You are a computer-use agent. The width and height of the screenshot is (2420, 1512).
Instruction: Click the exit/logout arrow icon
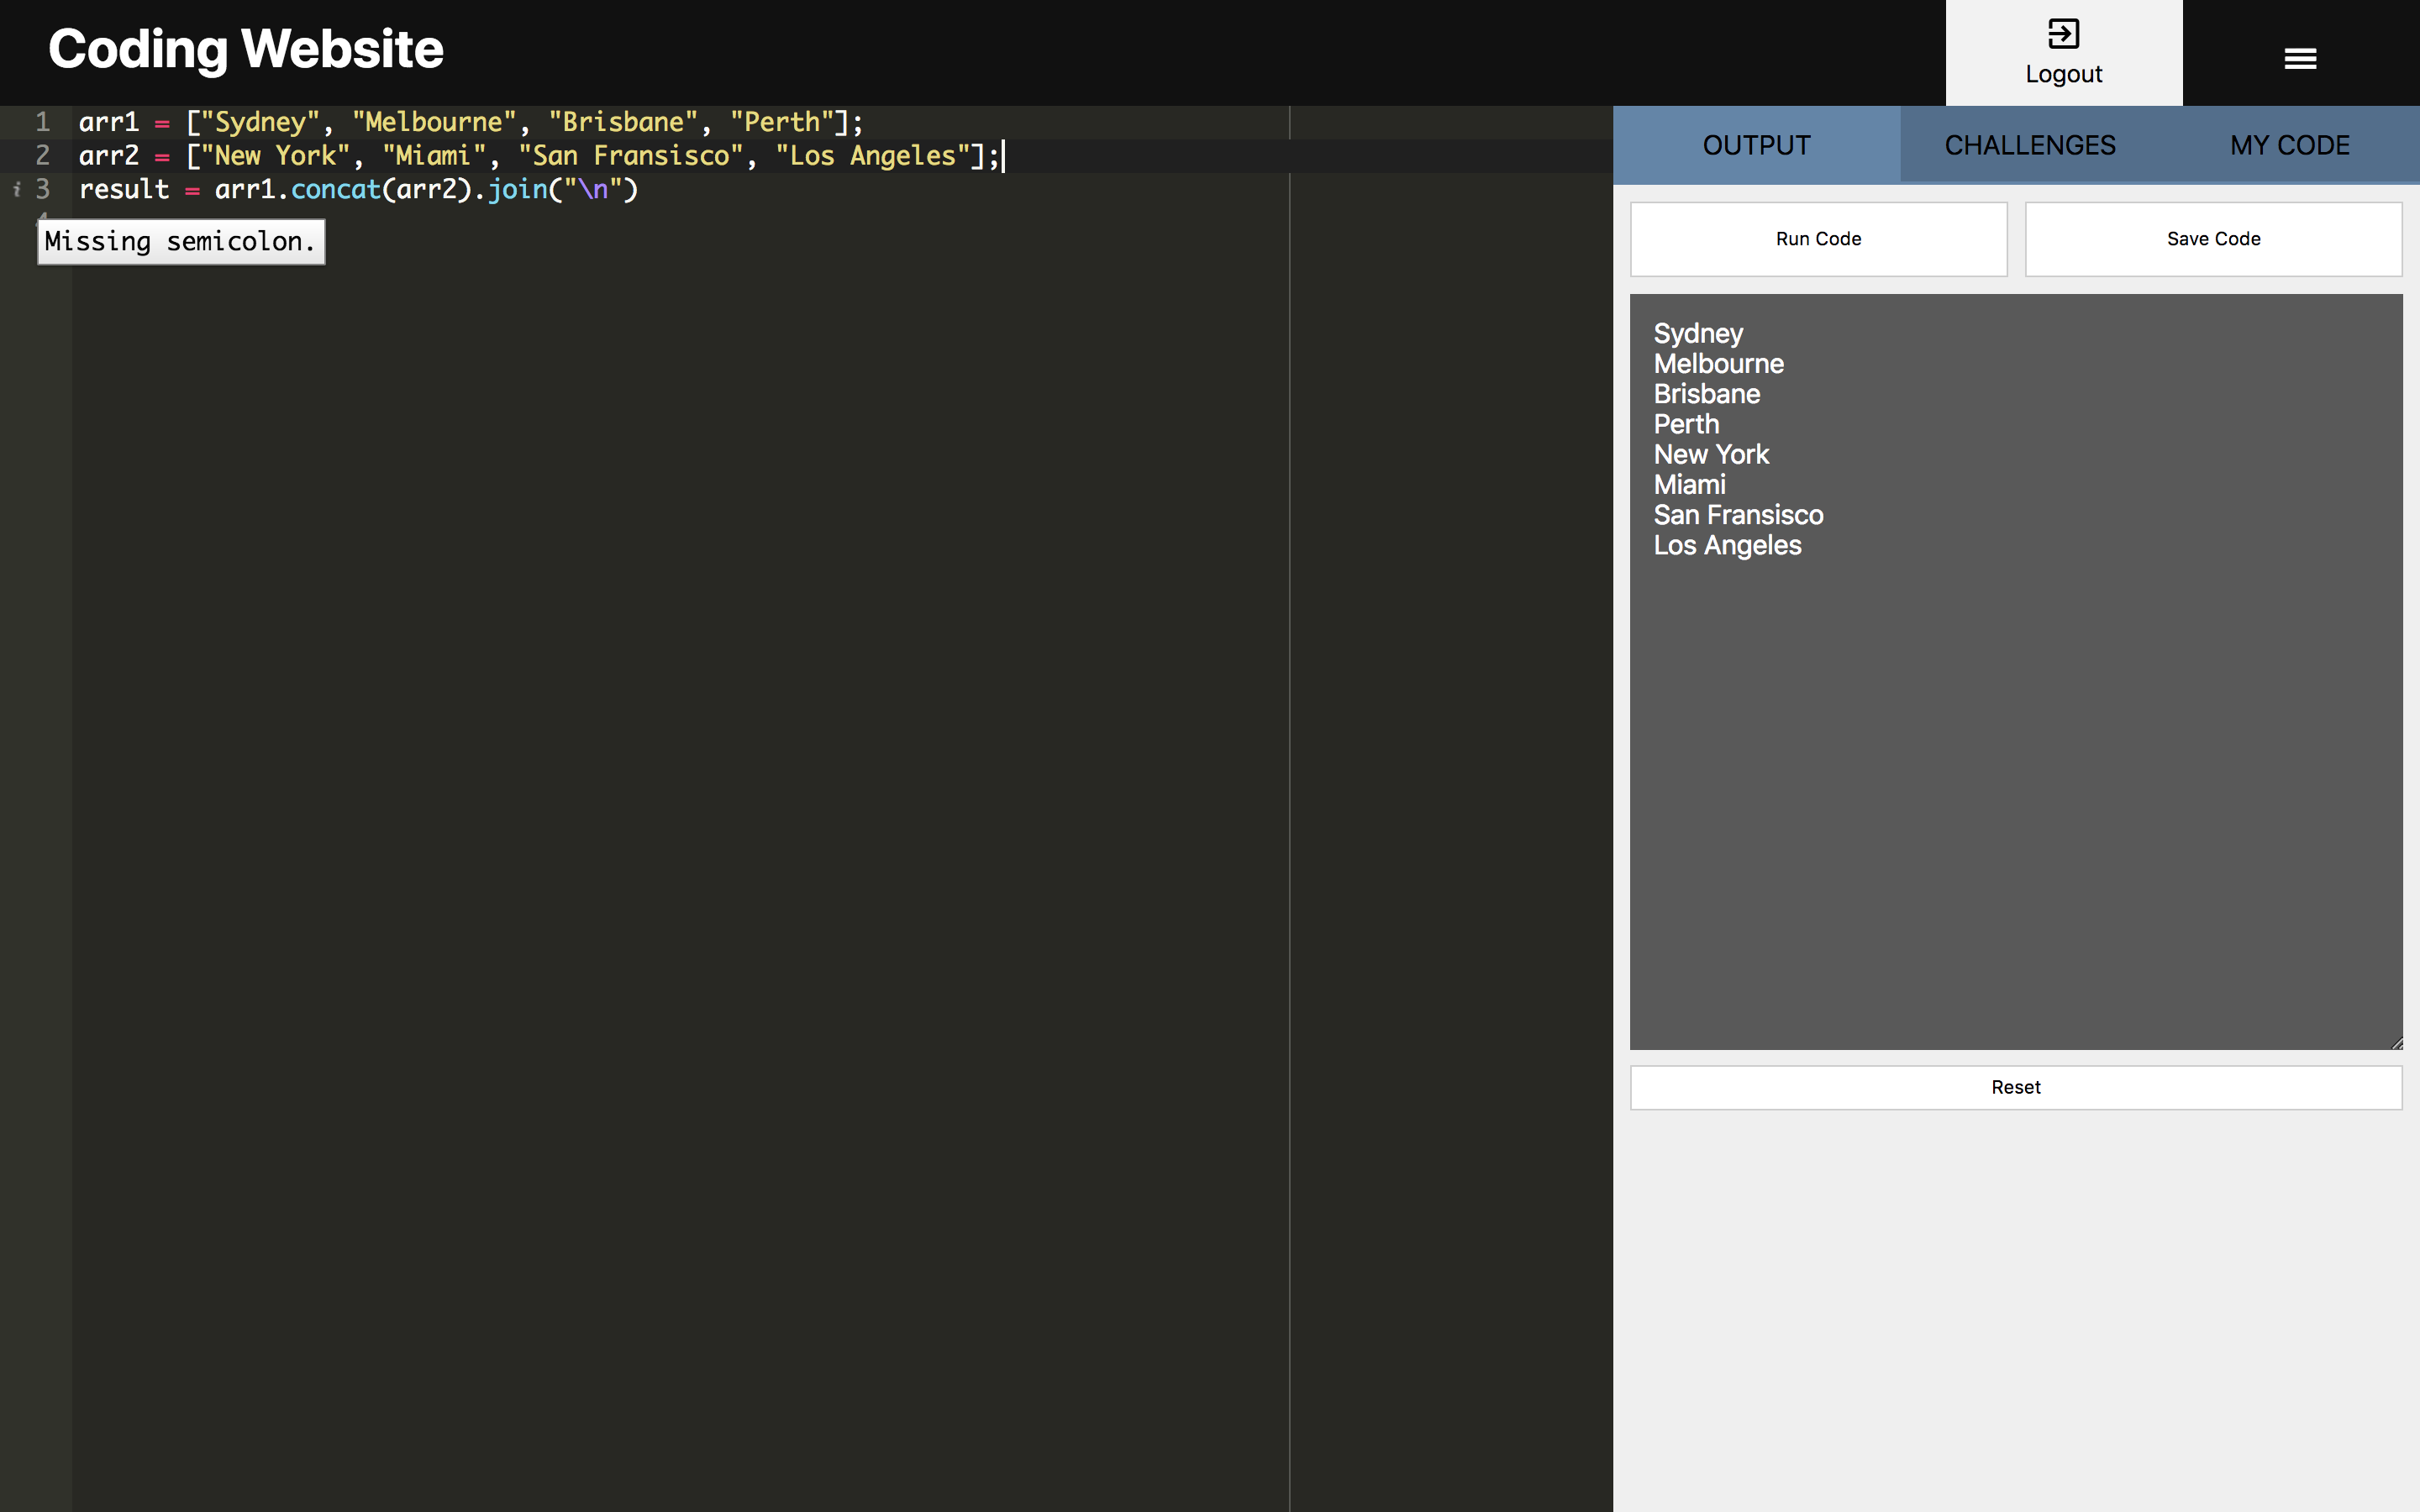tap(2061, 33)
